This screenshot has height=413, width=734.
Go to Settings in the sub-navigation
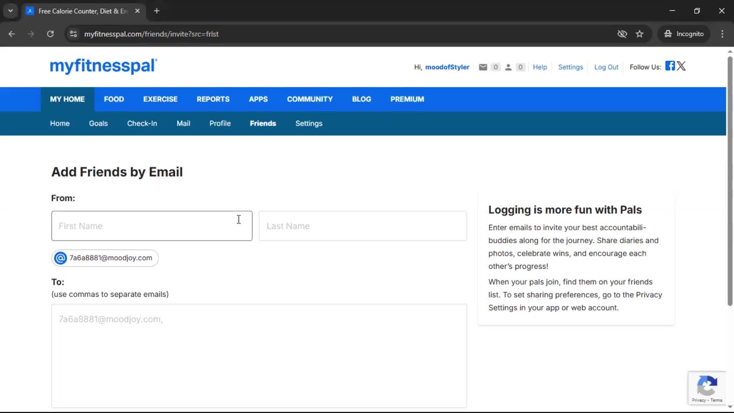[x=309, y=124]
